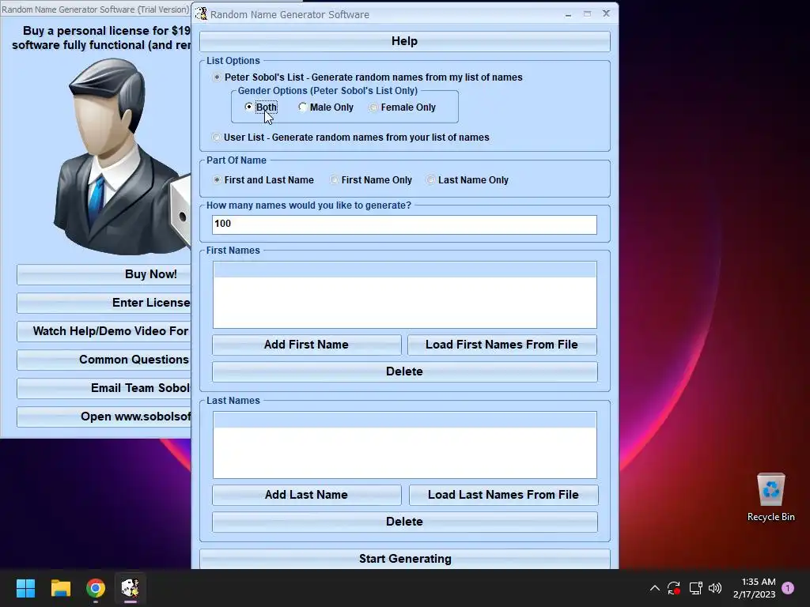Click Start Generating button
The image size is (810, 607).
404,559
